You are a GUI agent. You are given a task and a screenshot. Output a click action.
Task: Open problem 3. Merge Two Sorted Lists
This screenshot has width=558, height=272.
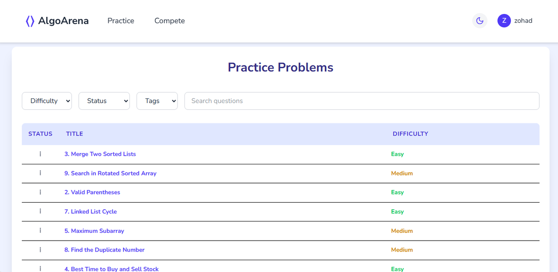coord(100,154)
